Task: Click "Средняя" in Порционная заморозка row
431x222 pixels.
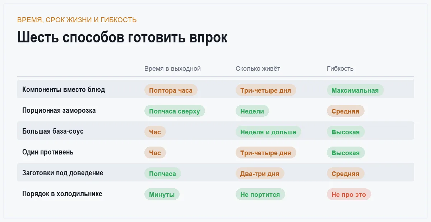Action: pyautogui.click(x=346, y=111)
